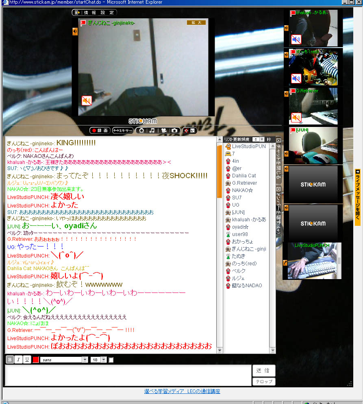Viewport: 363px width, 404px height.
Task: Click the chat message input field
Action: point(128,376)
